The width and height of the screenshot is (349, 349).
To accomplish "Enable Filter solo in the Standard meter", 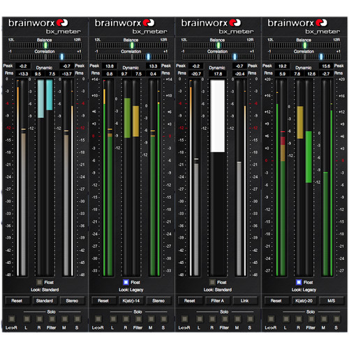I will click(x=52, y=319).
